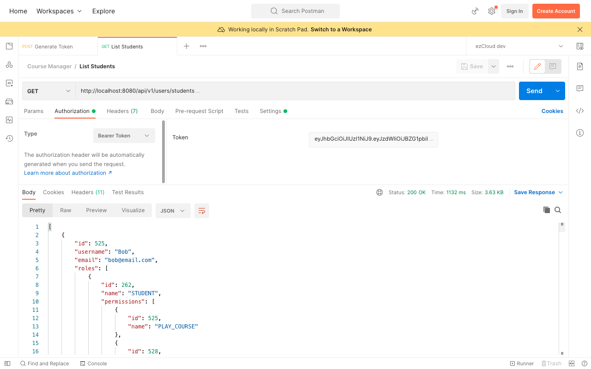Click the Search Postman box
Viewport: 591px width, 369px height.
pos(295,11)
